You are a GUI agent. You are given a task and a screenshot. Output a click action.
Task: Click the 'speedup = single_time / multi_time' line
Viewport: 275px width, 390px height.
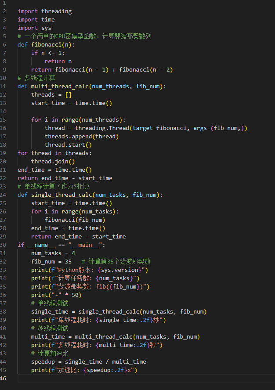pos(88,361)
